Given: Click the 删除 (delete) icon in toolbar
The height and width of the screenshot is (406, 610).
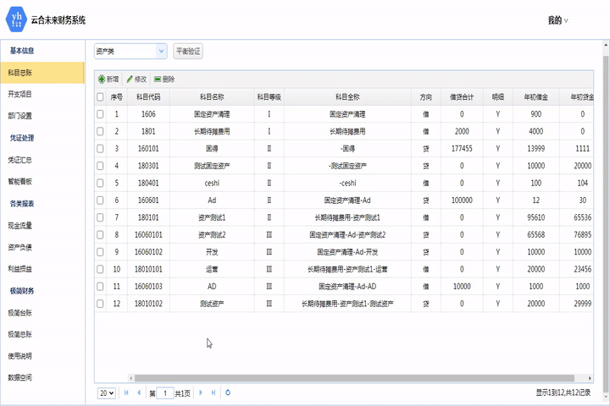Looking at the screenshot, I should (x=158, y=79).
